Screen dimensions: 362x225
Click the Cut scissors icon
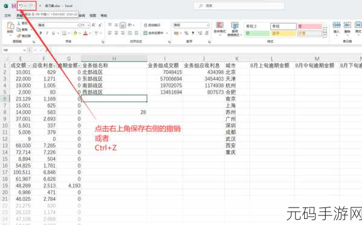(x=19, y=24)
